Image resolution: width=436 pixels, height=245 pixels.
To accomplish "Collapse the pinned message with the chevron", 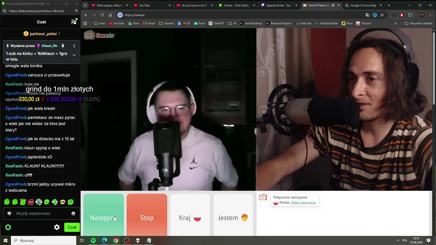I will [x=74, y=55].
